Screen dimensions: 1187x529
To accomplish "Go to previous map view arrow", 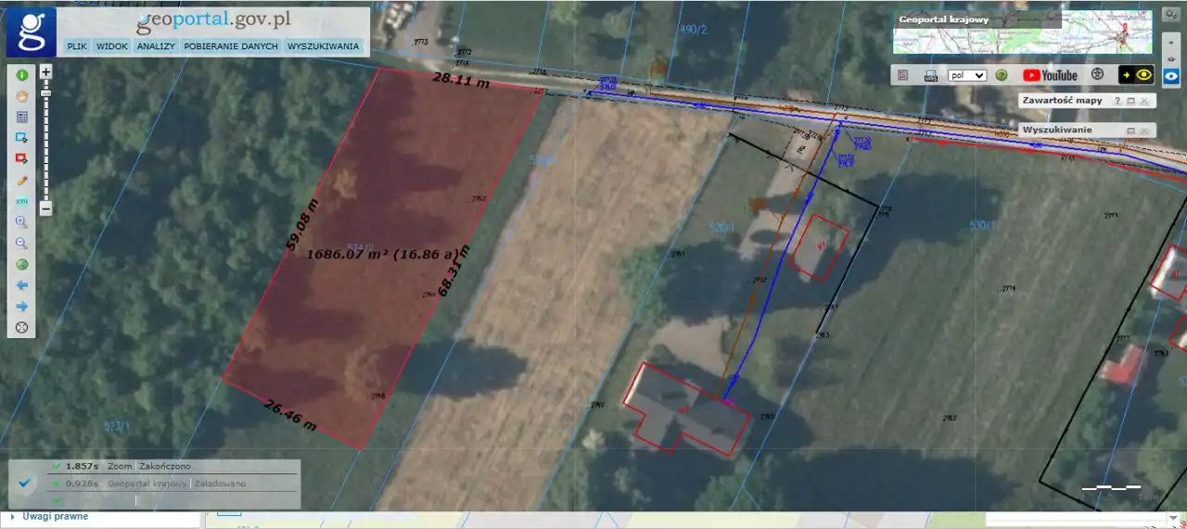I will coord(21,285).
